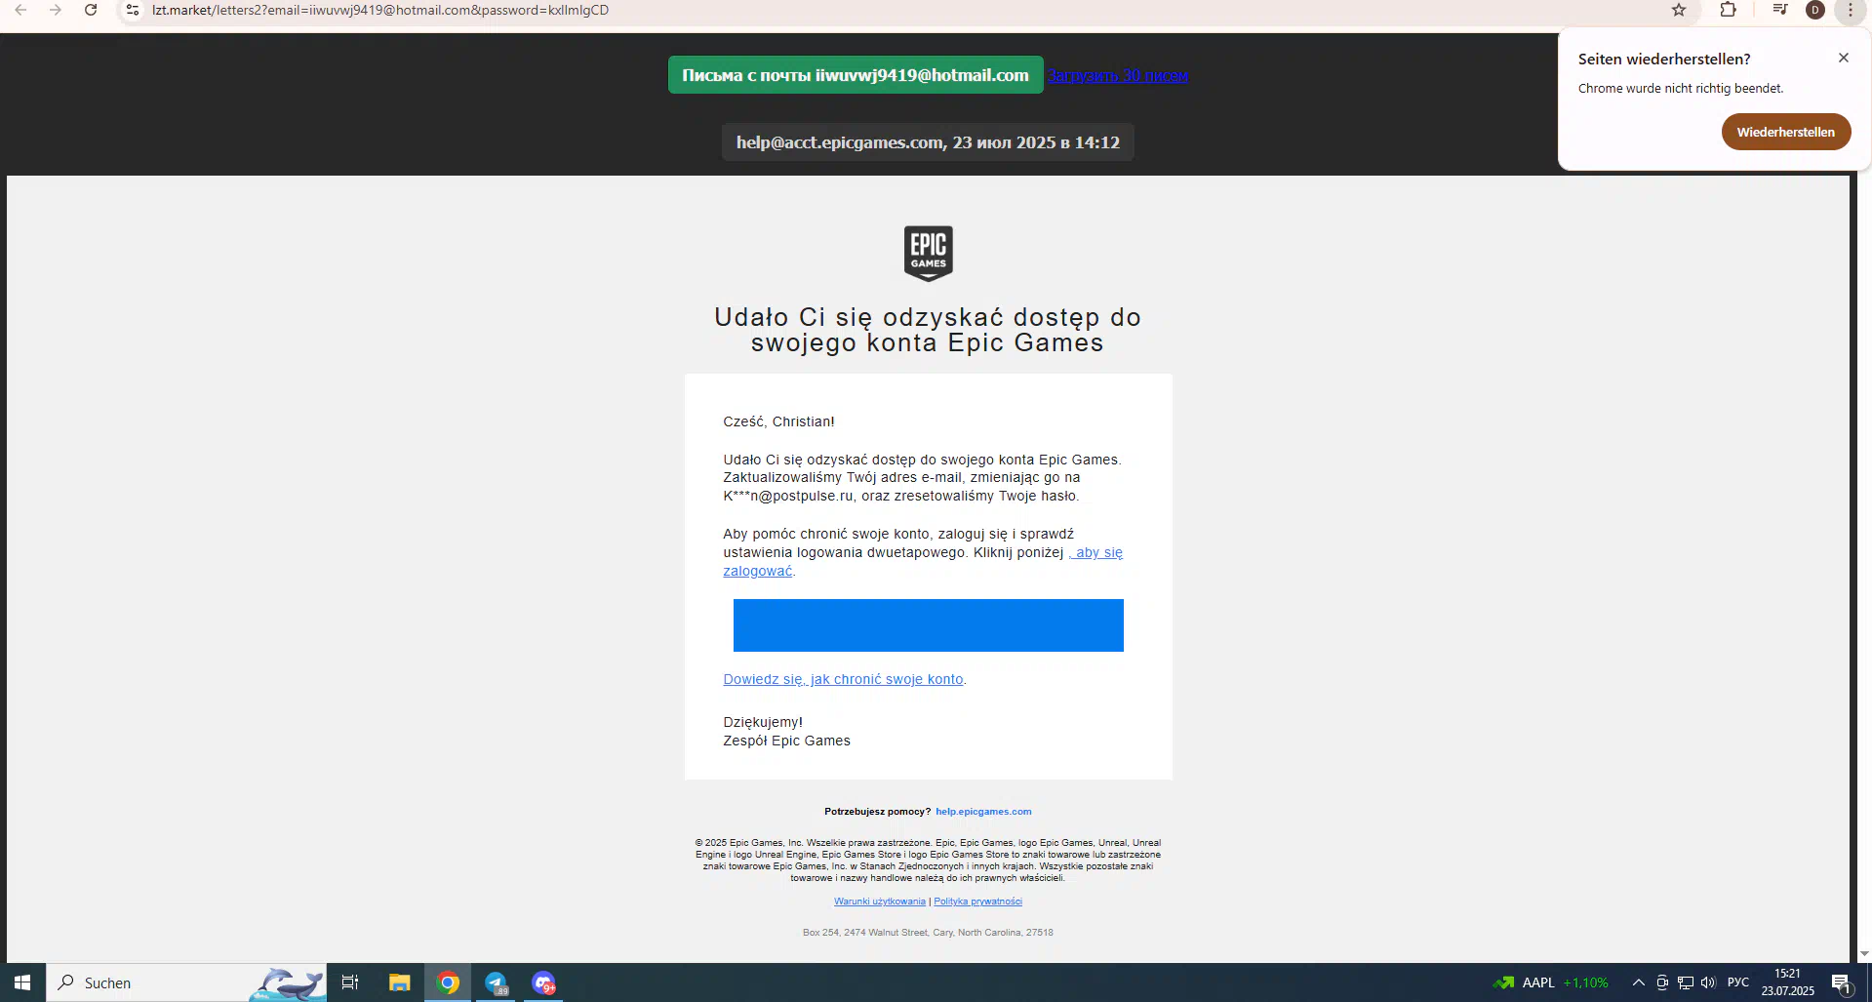Click the Cześć, Christian! greeting text
This screenshot has width=1872, height=1002.
click(x=778, y=421)
